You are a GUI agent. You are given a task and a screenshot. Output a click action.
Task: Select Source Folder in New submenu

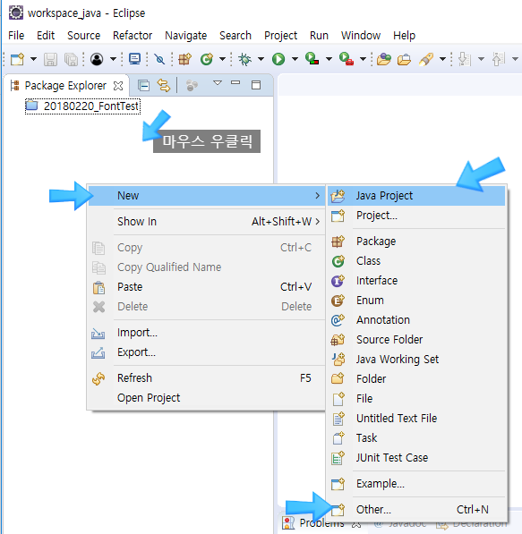tap(416, 340)
